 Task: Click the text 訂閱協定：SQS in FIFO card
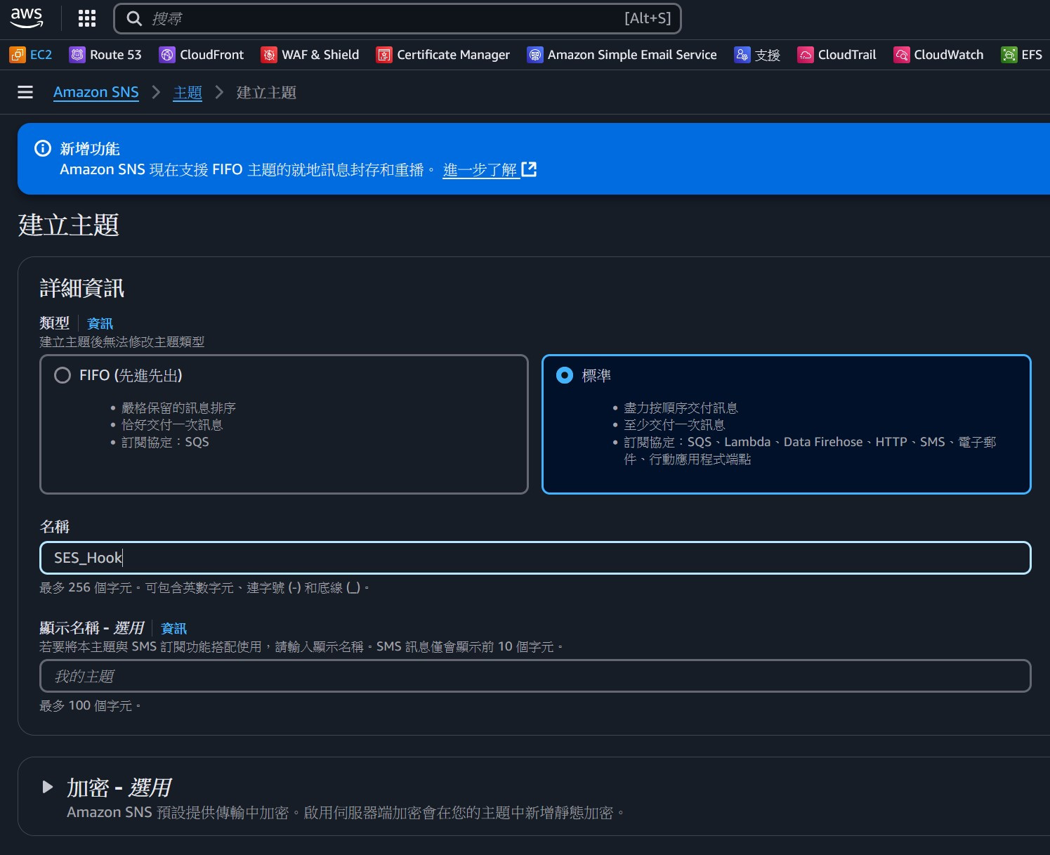pos(165,442)
